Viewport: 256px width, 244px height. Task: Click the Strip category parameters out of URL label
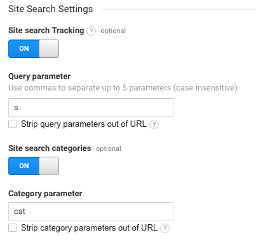pos(89,228)
